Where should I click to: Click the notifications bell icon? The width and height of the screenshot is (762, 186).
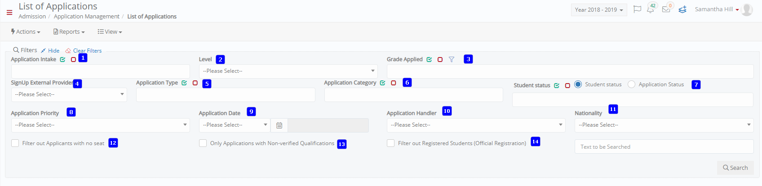[650, 9]
